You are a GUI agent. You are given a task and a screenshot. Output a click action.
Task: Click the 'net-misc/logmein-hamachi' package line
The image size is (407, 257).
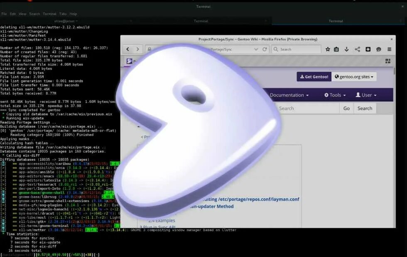pos(60,209)
